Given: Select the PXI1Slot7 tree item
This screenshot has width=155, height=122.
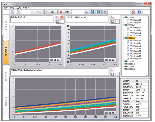Looking at the screenshot, I should pyautogui.click(x=131, y=66).
